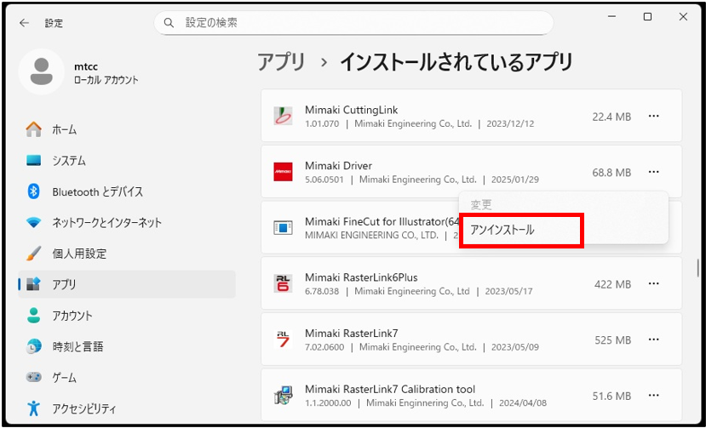Open more options for Mimaki RasterLink7
The image size is (706, 428).
coord(653,340)
